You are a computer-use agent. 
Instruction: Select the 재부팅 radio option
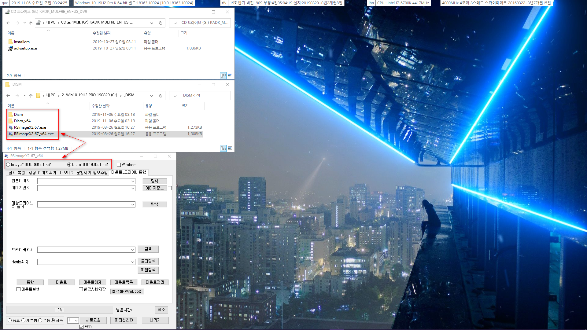tap(24, 321)
